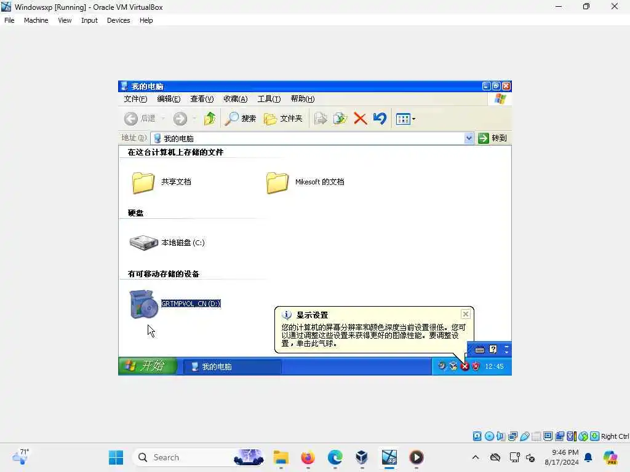Screen dimensions: 630x472
Task: Click the red X delete toolbar icon
Action: tap(361, 119)
